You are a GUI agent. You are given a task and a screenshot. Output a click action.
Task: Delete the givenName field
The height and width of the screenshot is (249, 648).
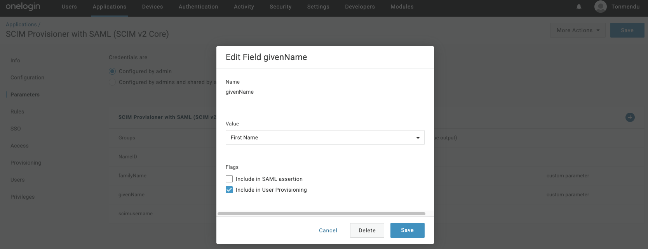(367, 230)
